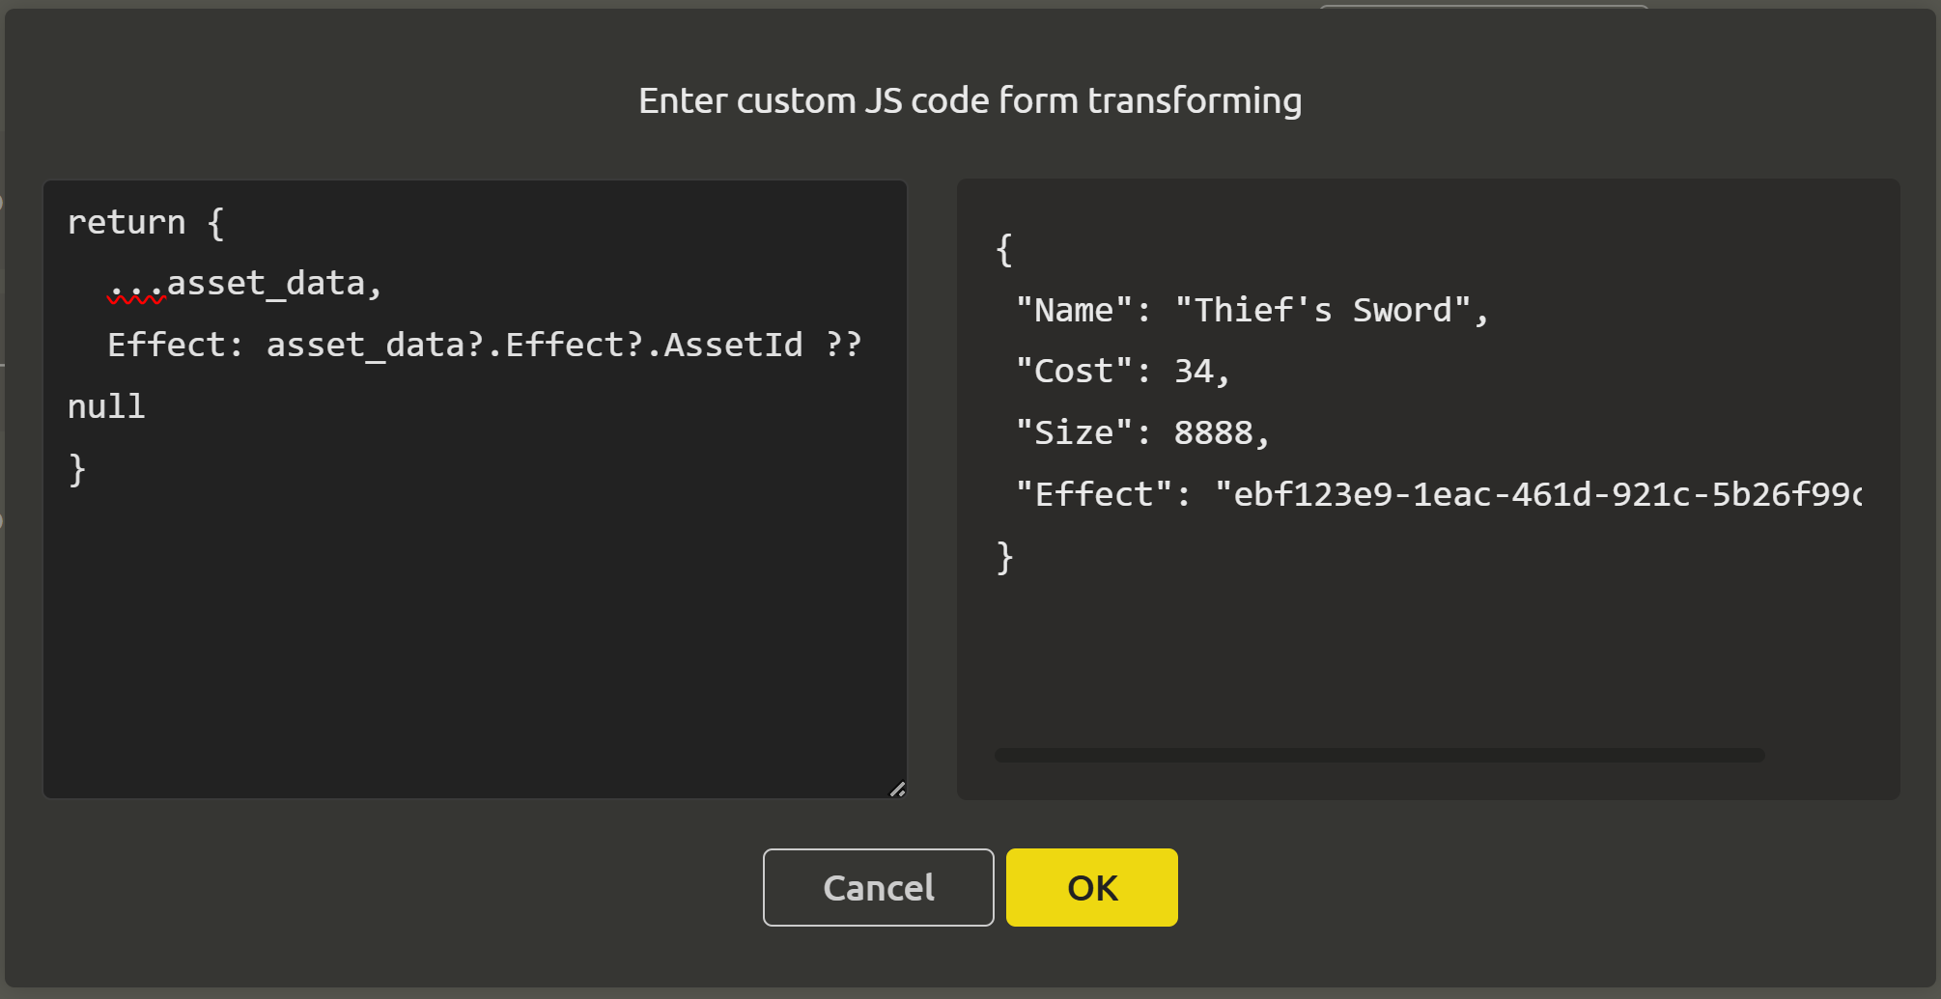Select the "Name" key in JSON preview

[1073, 311]
